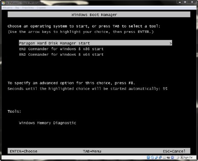Click ESC=Cancel in the bottom bar

[174, 151]
